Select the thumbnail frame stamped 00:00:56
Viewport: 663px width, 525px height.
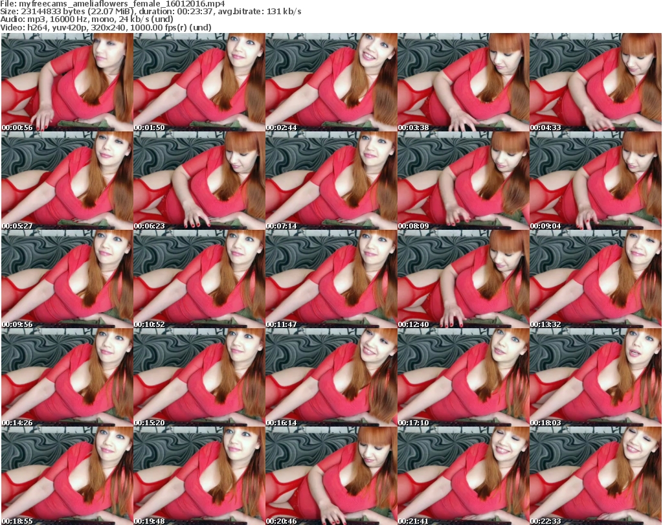point(67,82)
